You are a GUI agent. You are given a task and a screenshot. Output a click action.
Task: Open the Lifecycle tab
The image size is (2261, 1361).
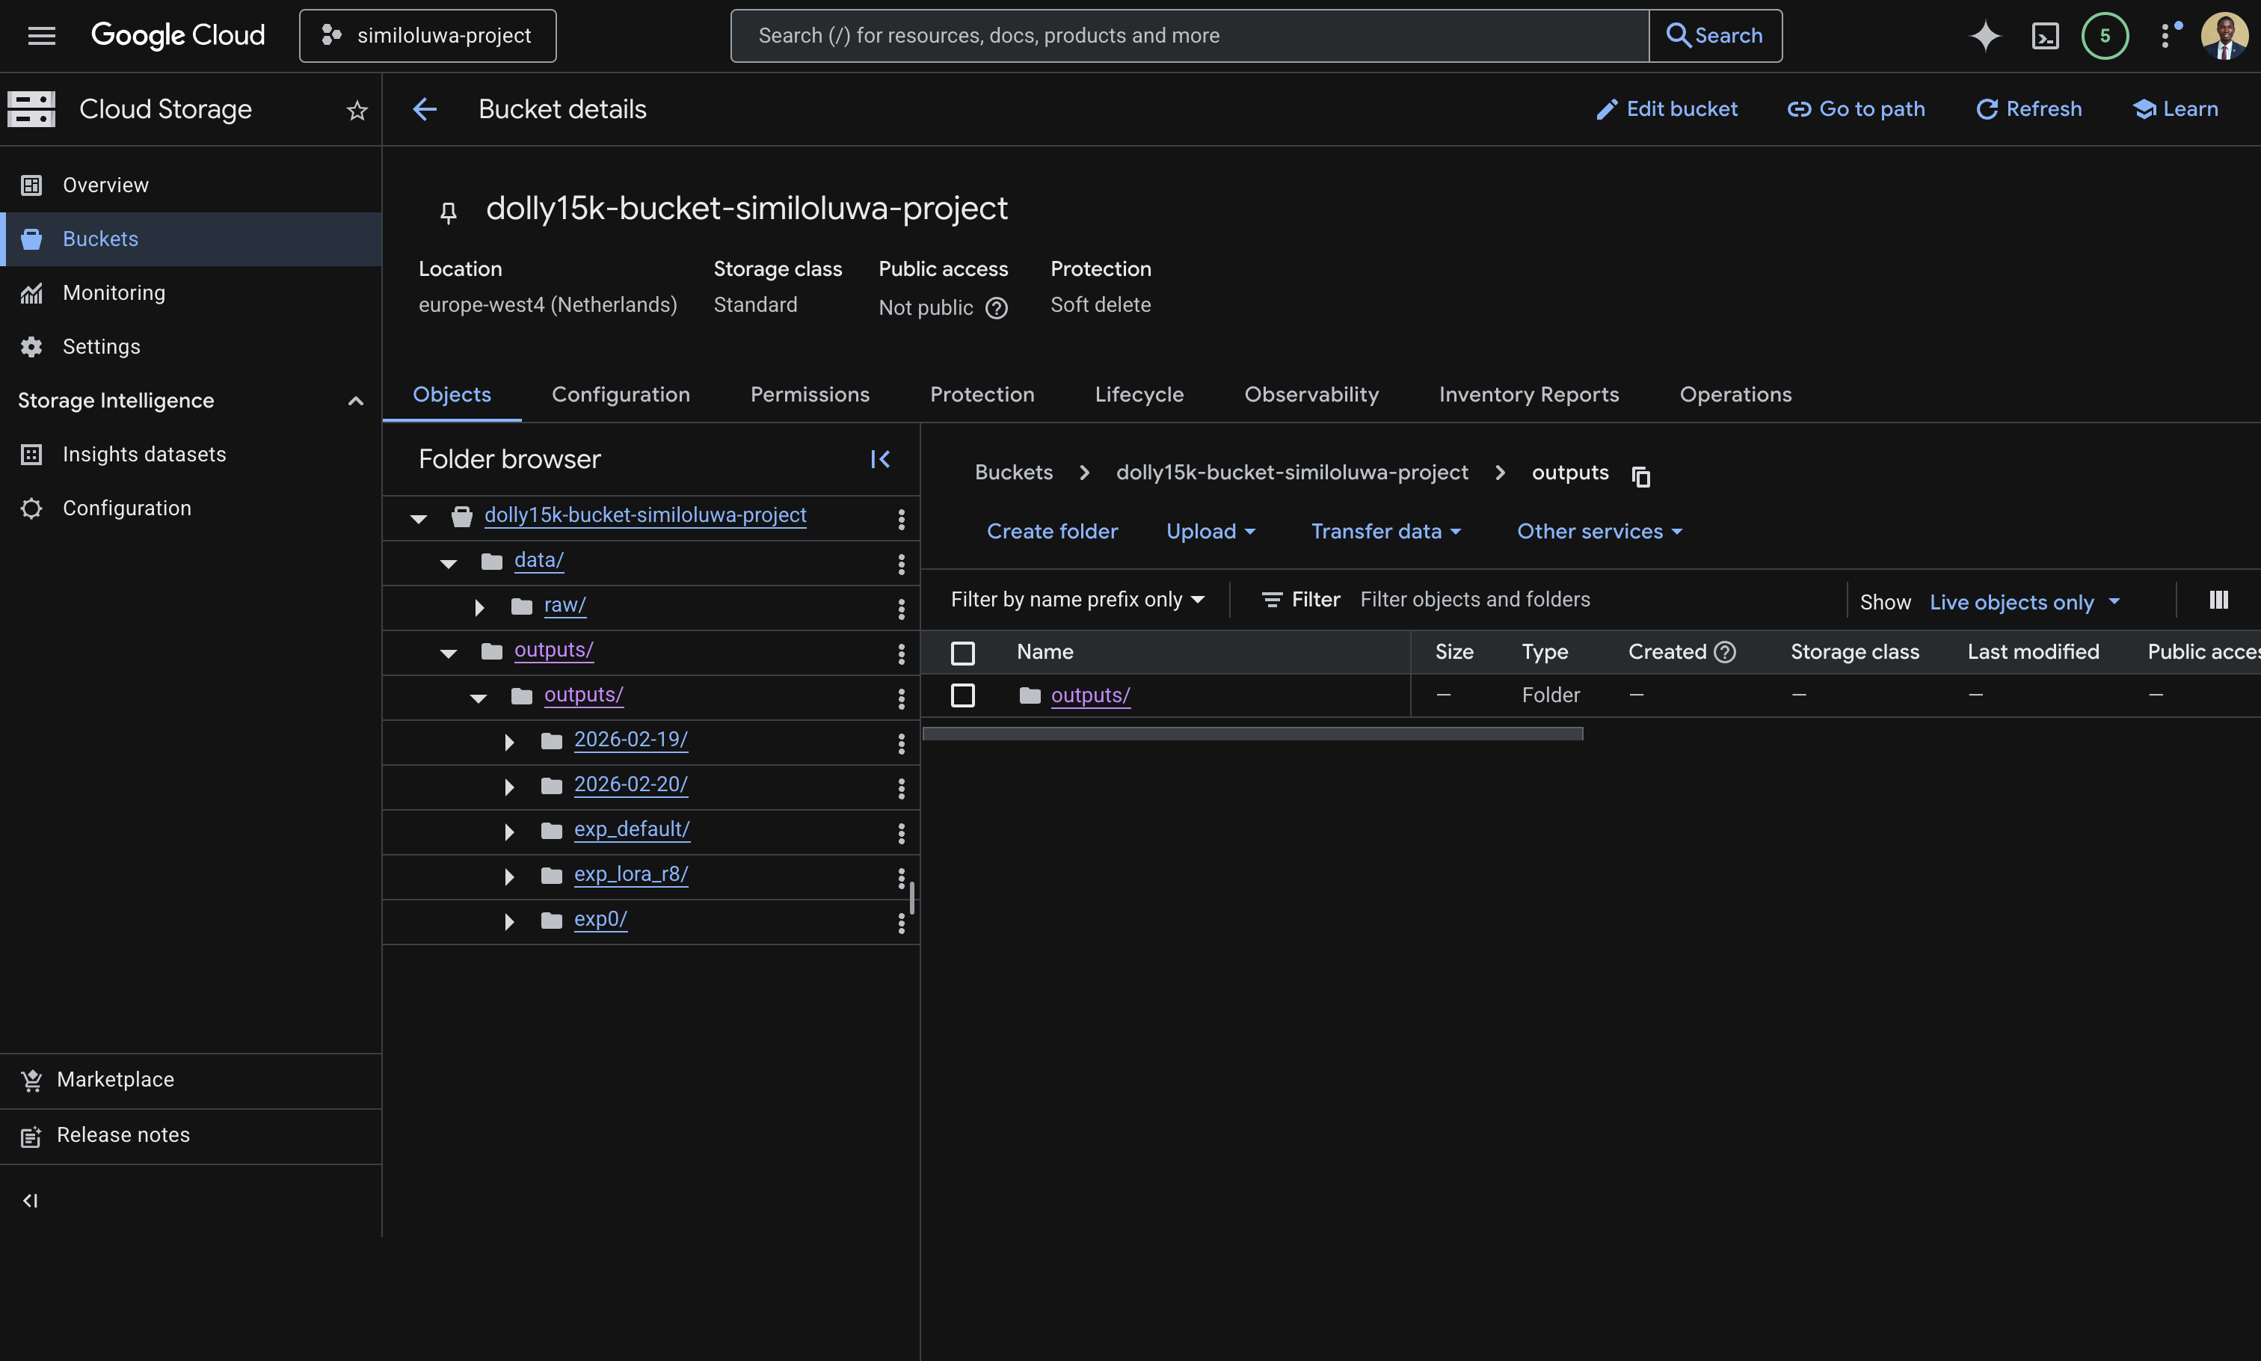(1139, 394)
